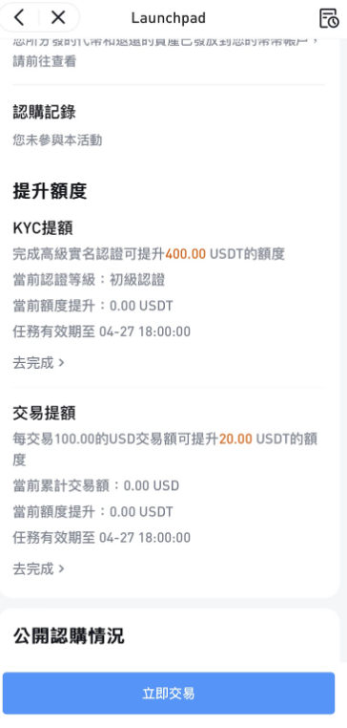
Task: Select the Launchpad title text
Action: [x=168, y=18]
